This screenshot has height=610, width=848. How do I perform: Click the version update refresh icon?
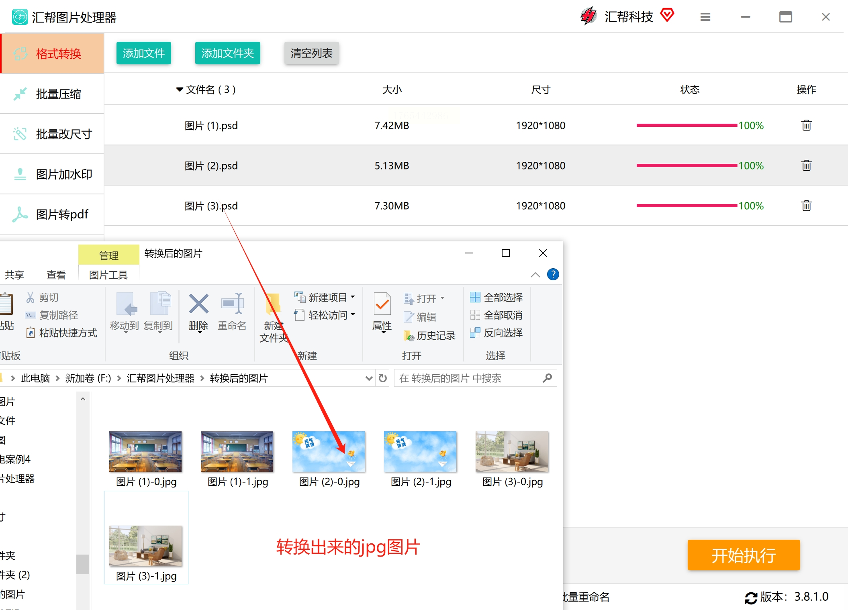pos(751,598)
